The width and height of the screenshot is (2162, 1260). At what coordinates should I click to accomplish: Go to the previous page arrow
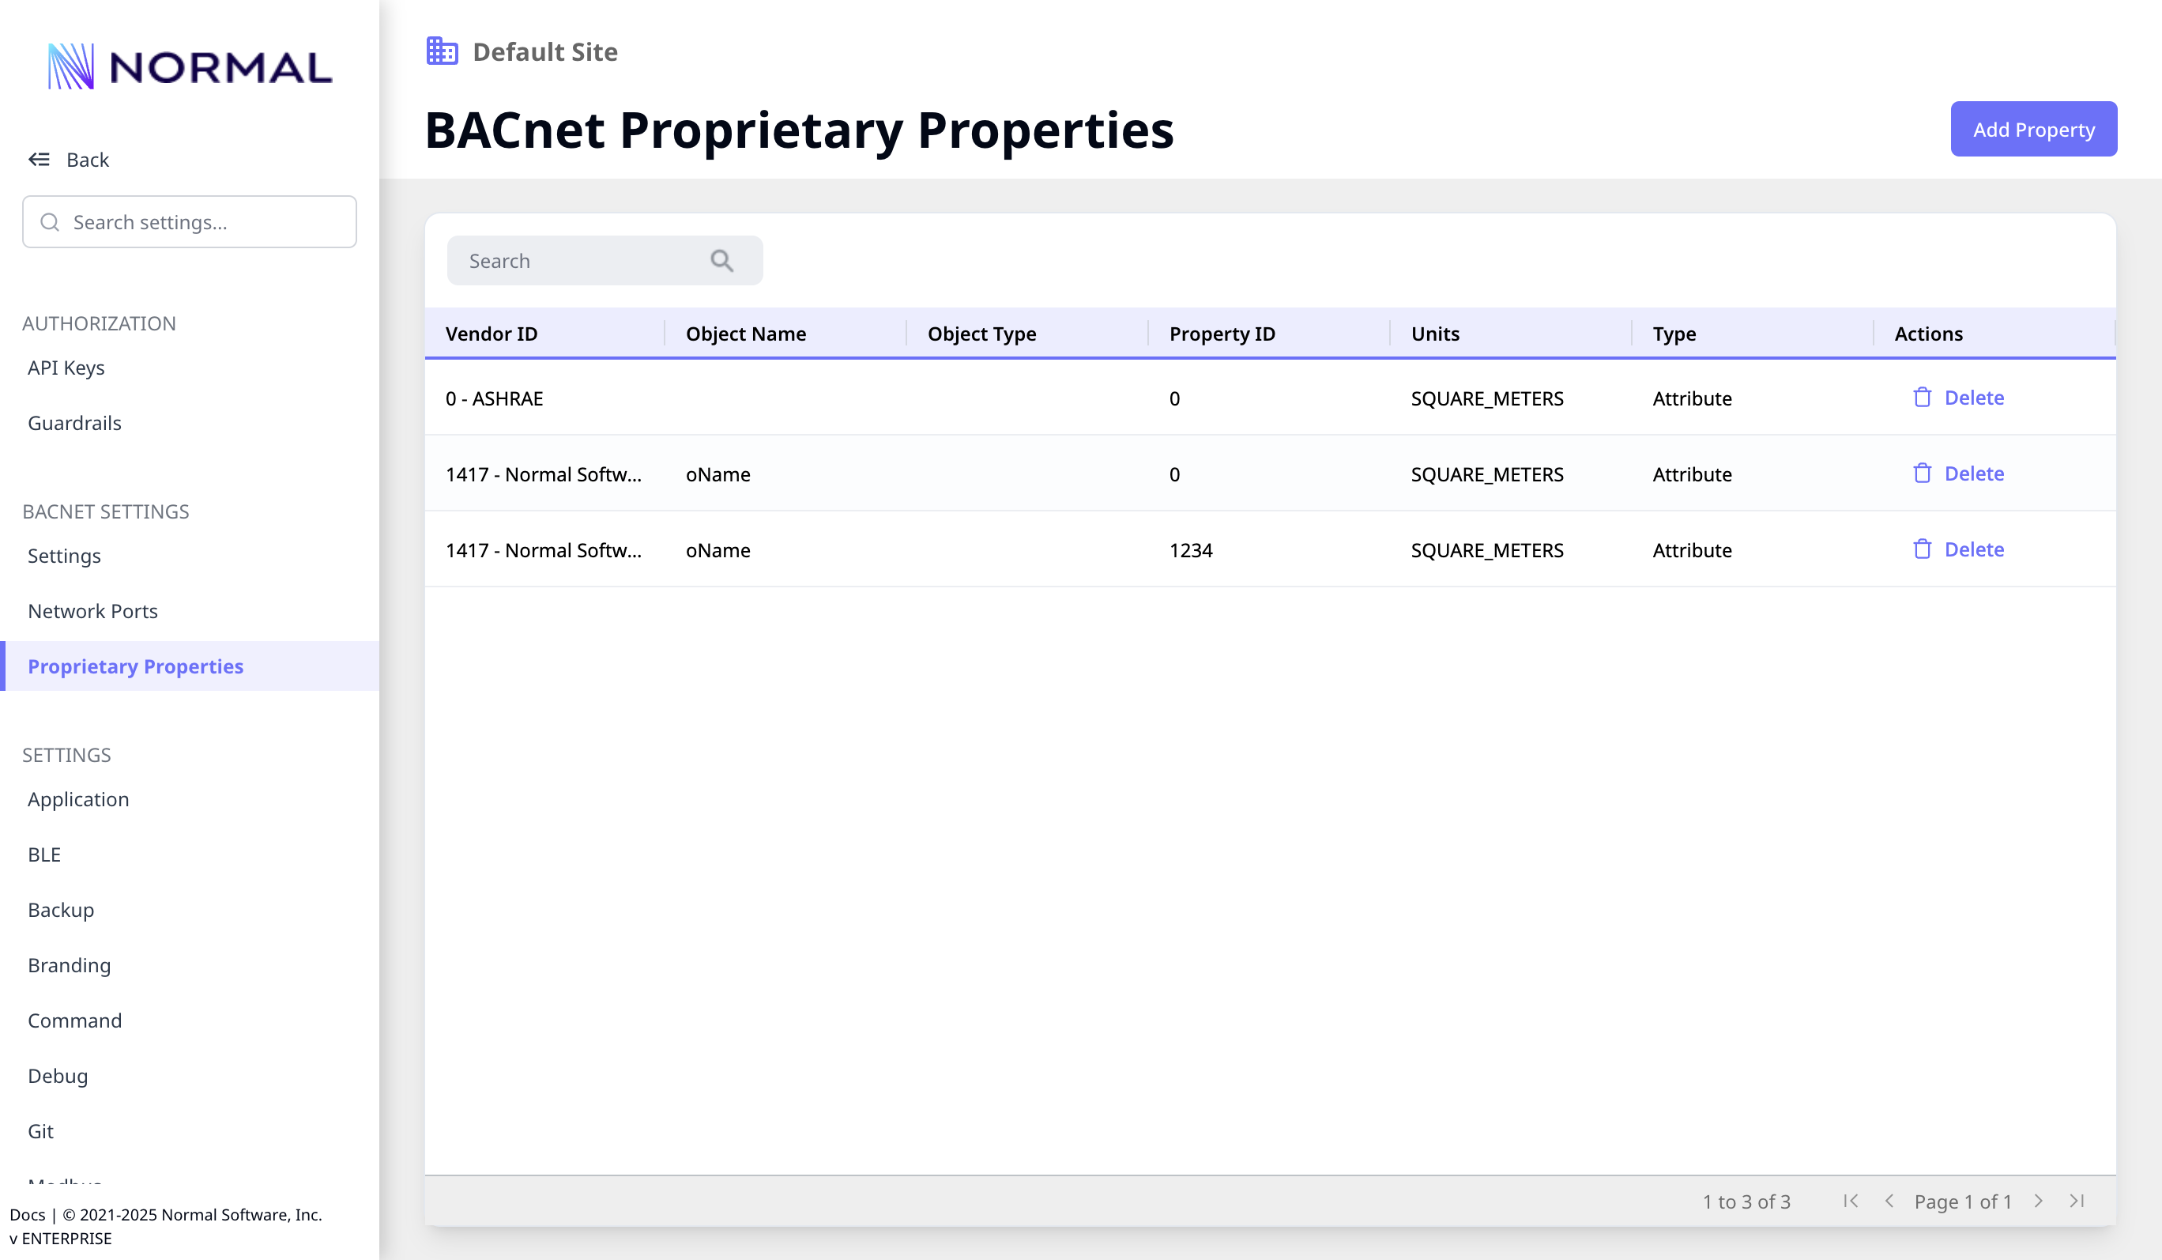(x=1889, y=1201)
